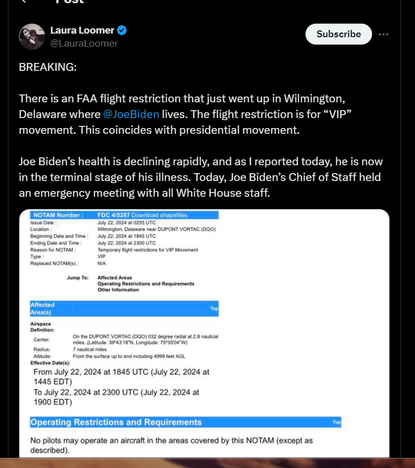
Task: Click the Affected Area(s) blue header
Action: 42,309
